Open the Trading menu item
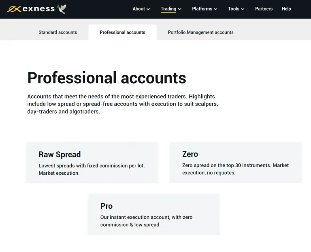Screen dimensions: 311x252 (x=168, y=9)
